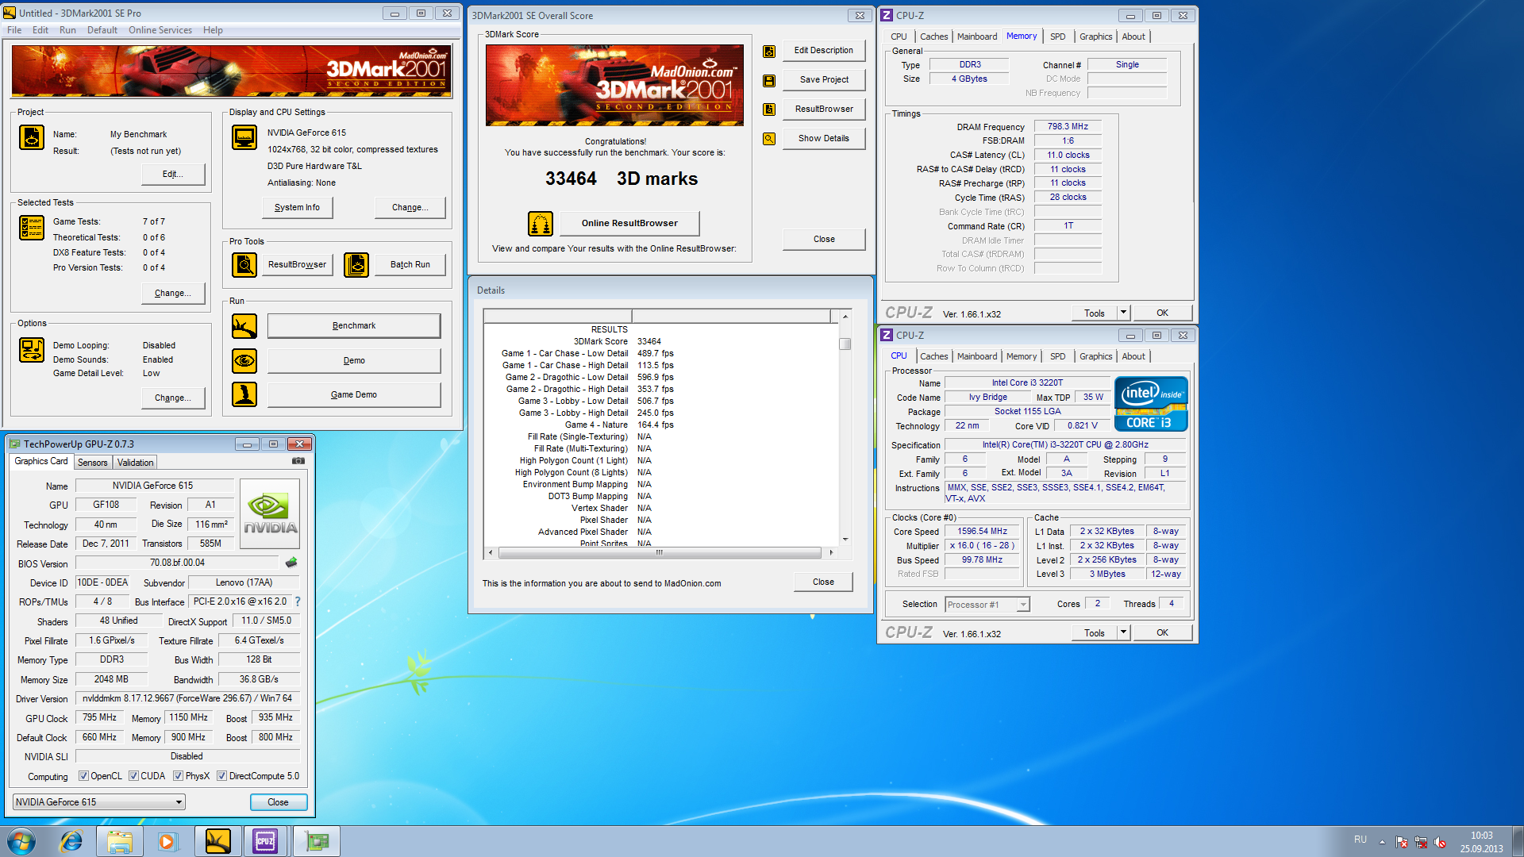1524x857 pixels.
Task: Click the BIOS save chip icon in GPU-Z
Action: [x=291, y=563]
